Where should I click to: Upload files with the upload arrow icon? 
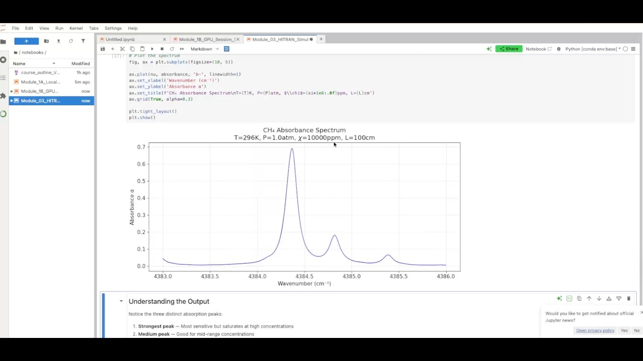(58, 41)
